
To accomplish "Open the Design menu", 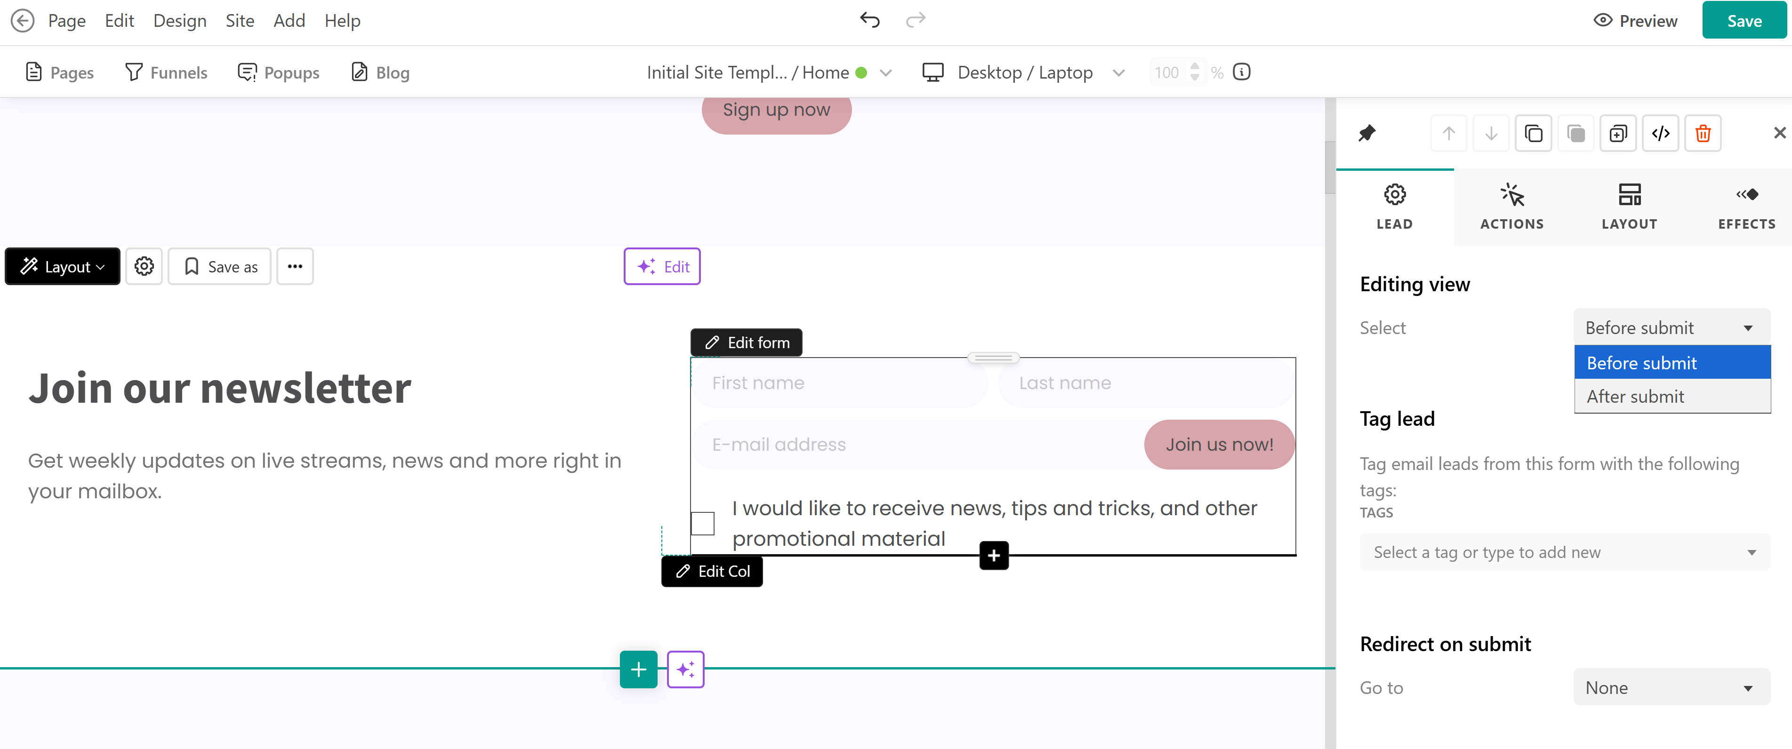I will coord(179,20).
